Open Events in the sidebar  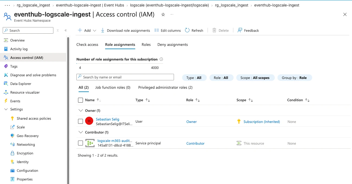(x=15, y=101)
